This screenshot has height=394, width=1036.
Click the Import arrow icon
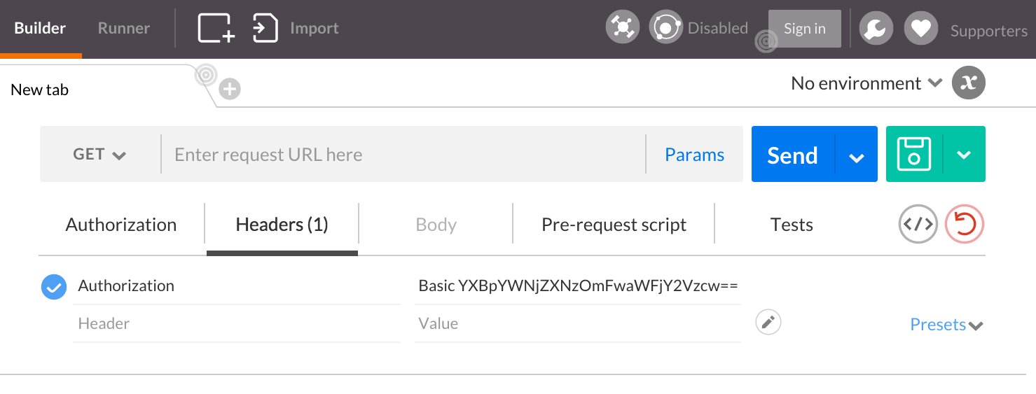pyautogui.click(x=265, y=28)
